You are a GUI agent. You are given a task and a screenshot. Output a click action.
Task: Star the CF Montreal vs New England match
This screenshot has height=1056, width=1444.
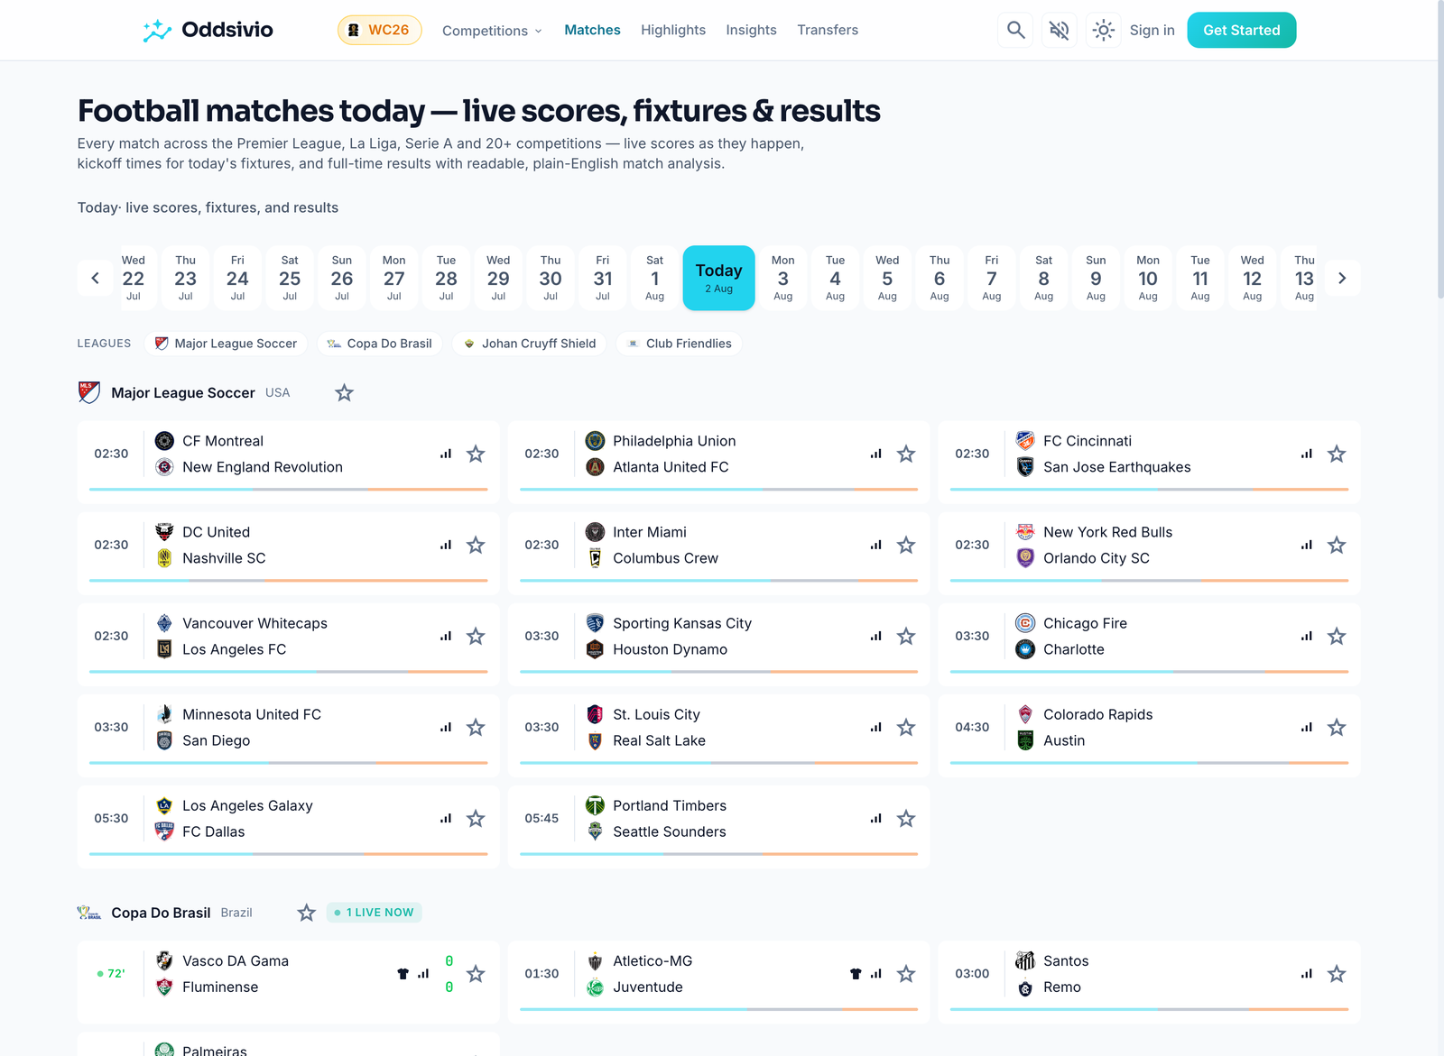tap(476, 454)
